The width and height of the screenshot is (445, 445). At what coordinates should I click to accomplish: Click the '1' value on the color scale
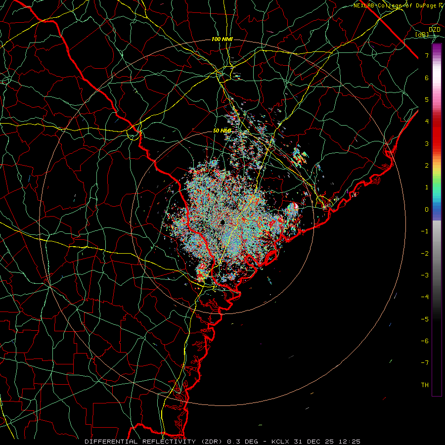pyautogui.click(x=427, y=187)
